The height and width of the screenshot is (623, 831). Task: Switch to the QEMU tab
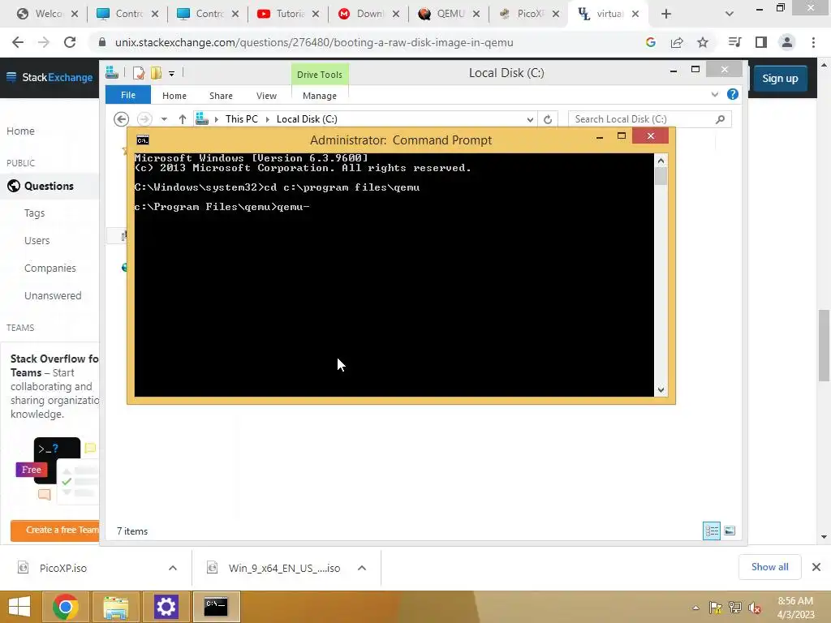coord(448,14)
